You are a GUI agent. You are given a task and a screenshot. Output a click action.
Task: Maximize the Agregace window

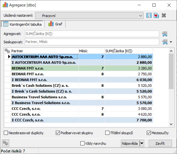(154, 5)
